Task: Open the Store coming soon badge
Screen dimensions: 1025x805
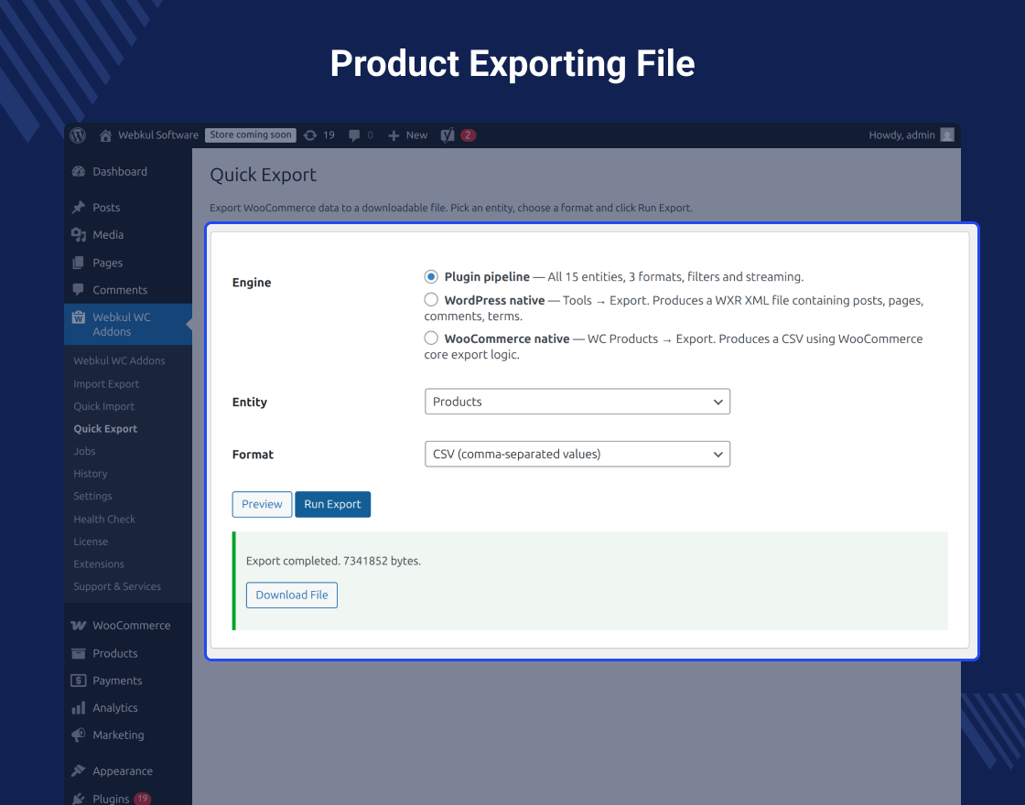Action: (251, 134)
